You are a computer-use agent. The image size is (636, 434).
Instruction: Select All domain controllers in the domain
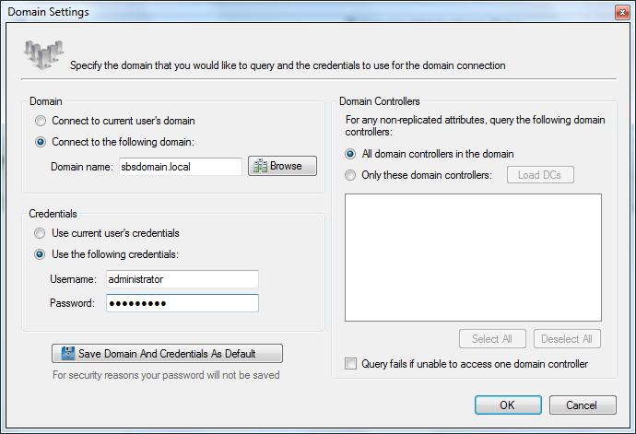point(350,154)
